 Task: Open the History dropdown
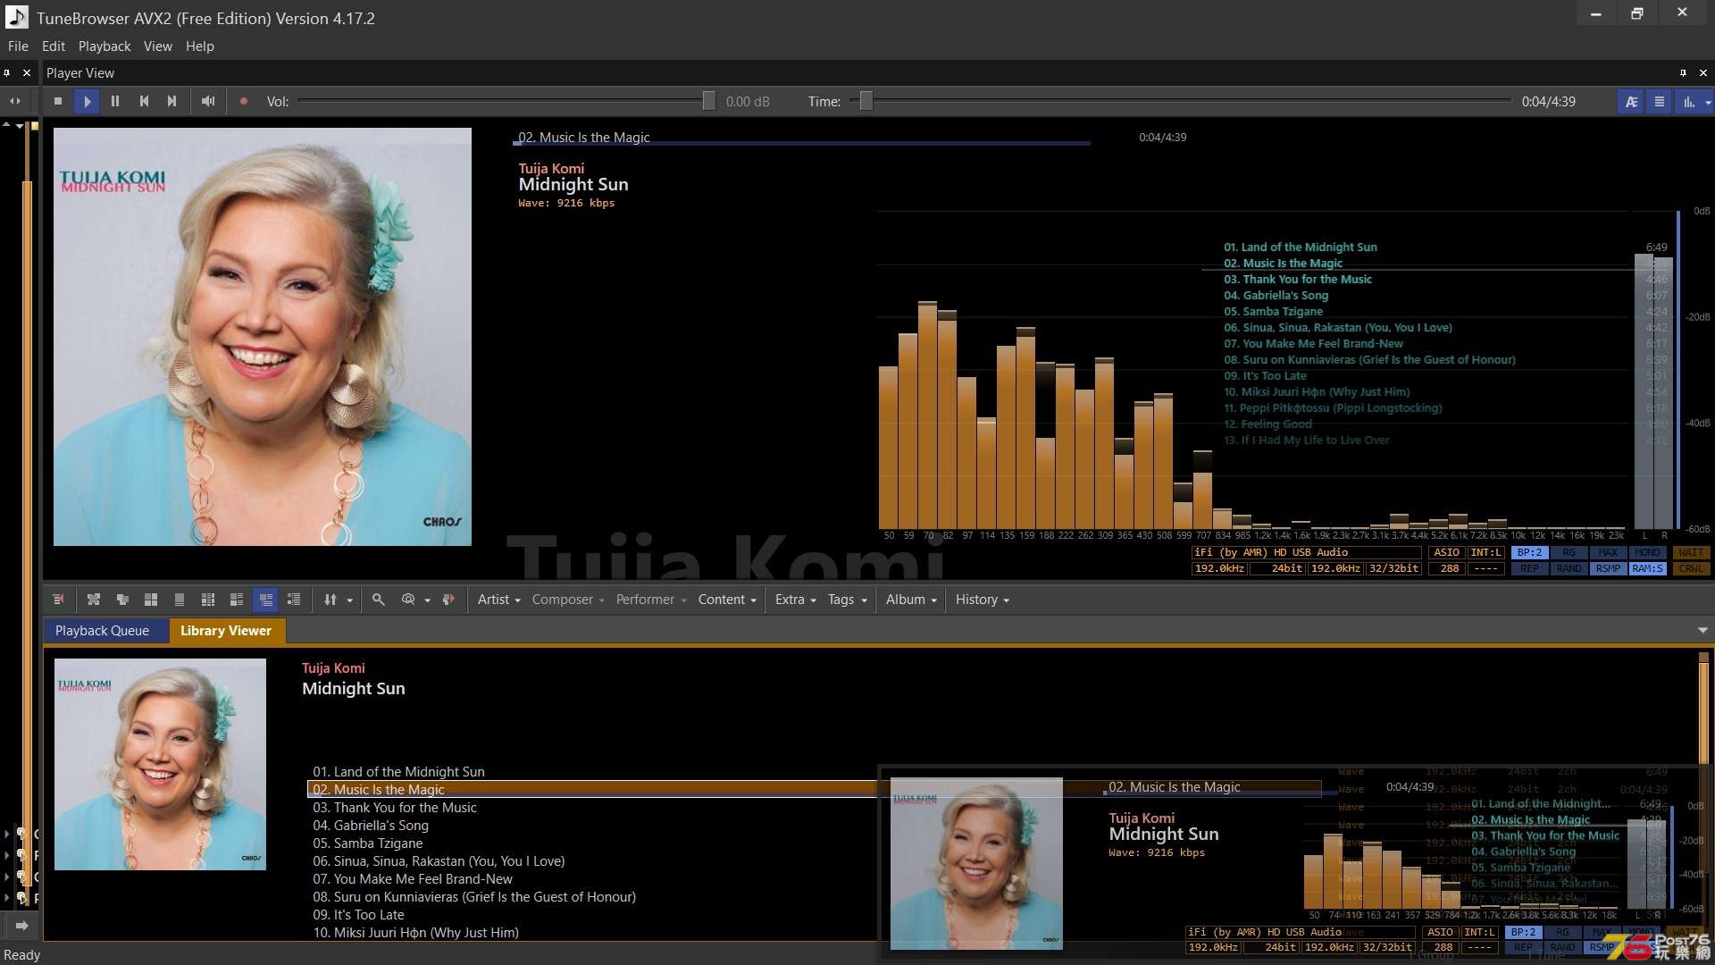coord(982,600)
